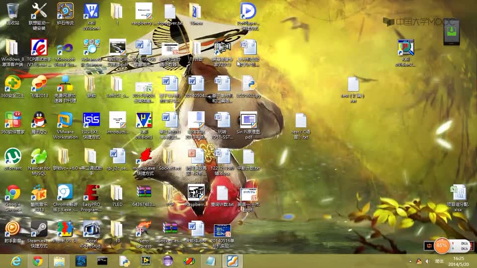Launch Nero Express icon
This screenshot has height=268, width=477.
144,234
